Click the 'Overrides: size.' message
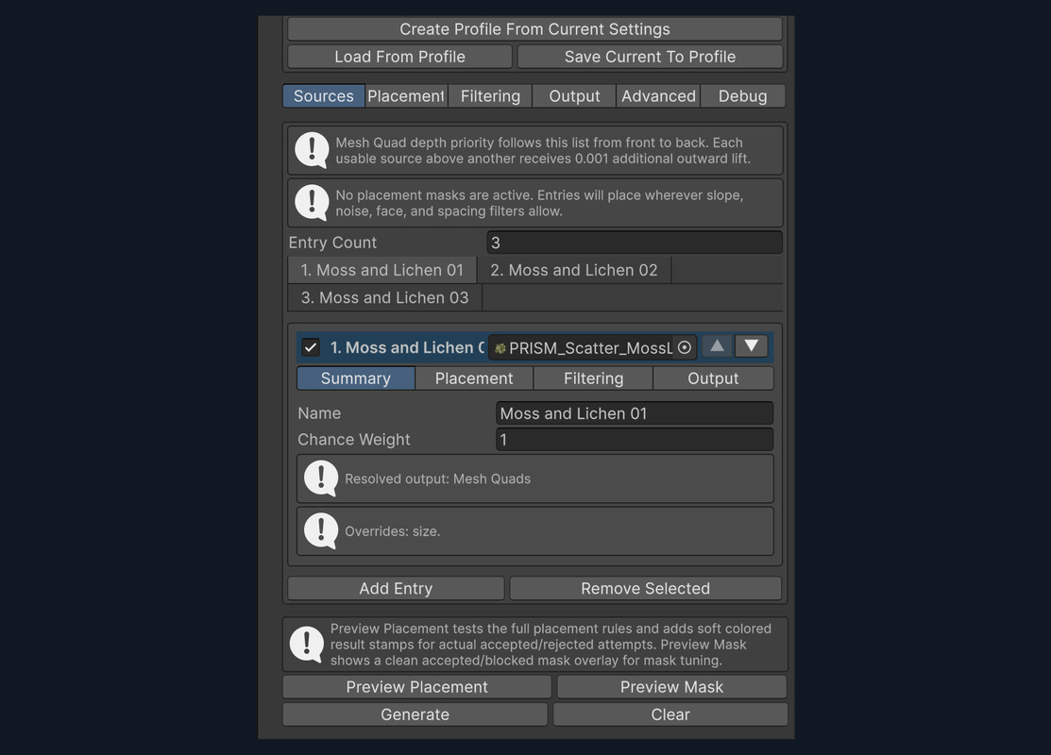The width and height of the screenshot is (1051, 755). (x=393, y=531)
